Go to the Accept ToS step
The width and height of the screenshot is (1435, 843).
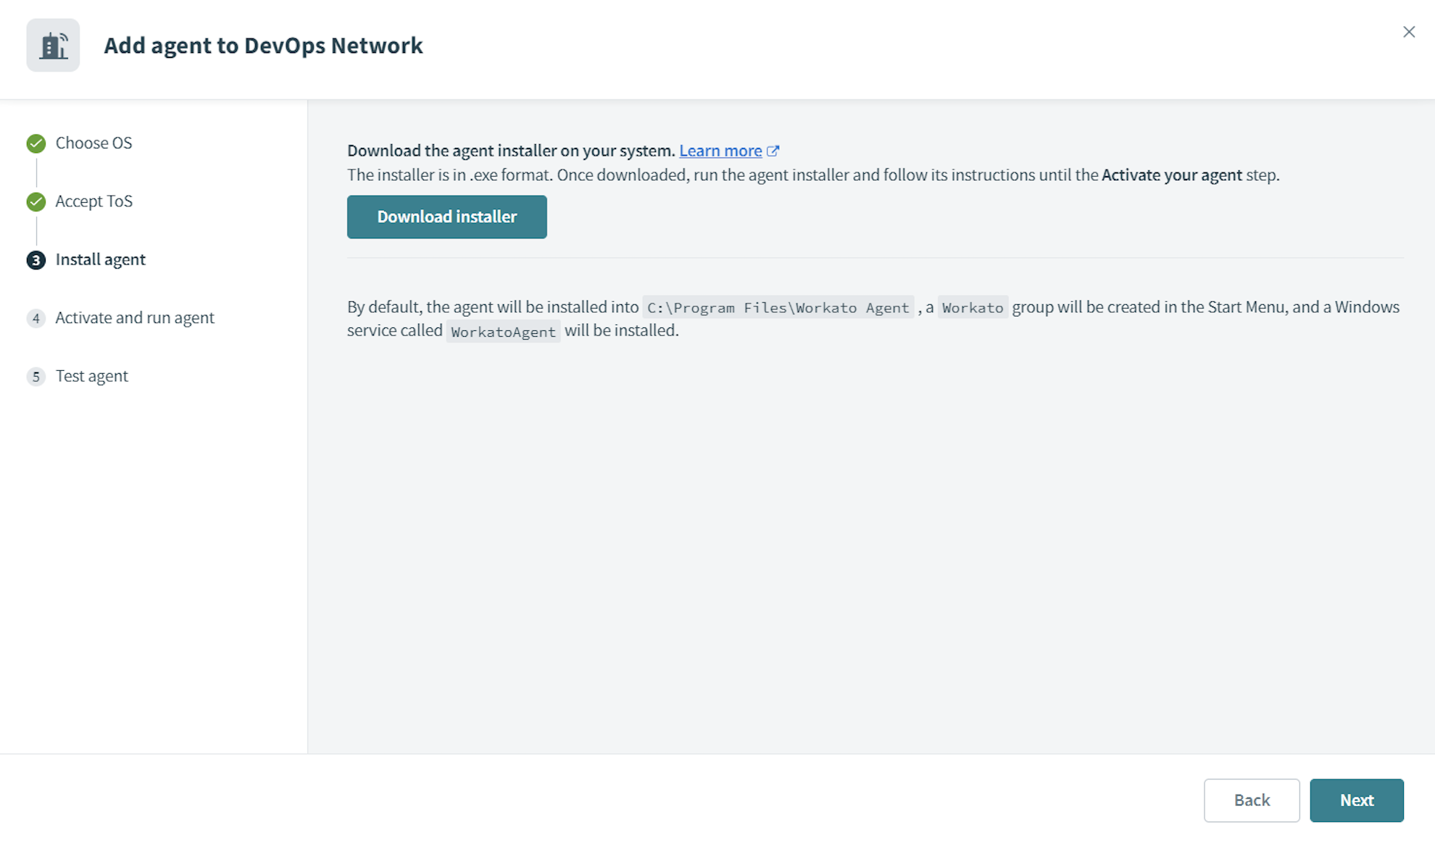[x=94, y=201]
